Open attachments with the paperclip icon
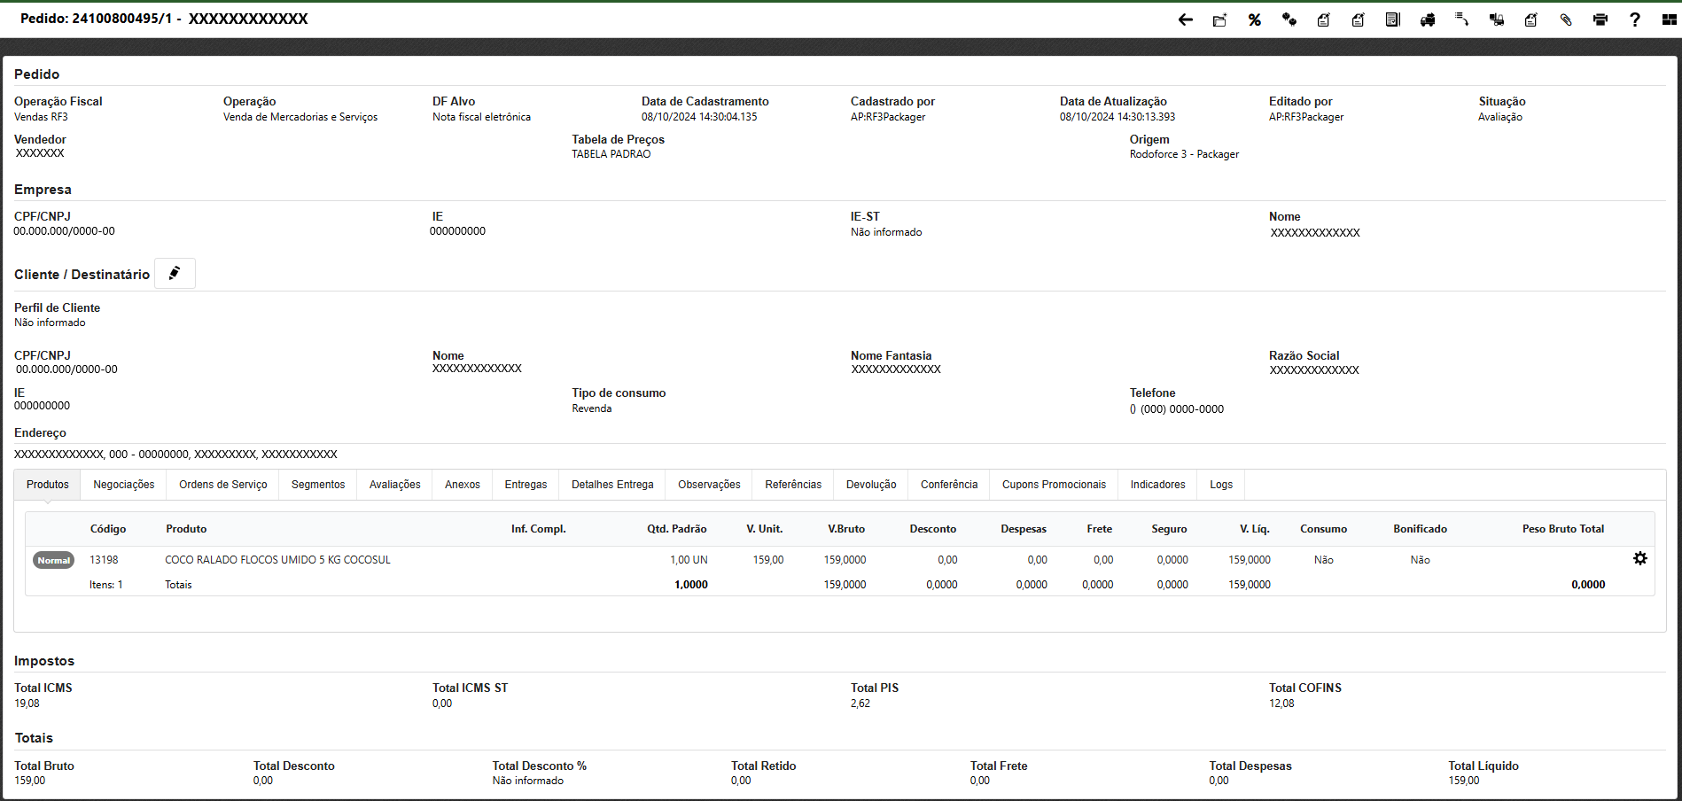The width and height of the screenshot is (1682, 801). [x=1565, y=19]
